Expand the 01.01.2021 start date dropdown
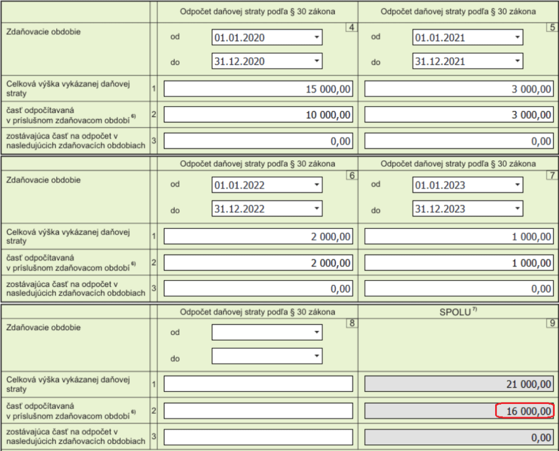 pyautogui.click(x=517, y=38)
